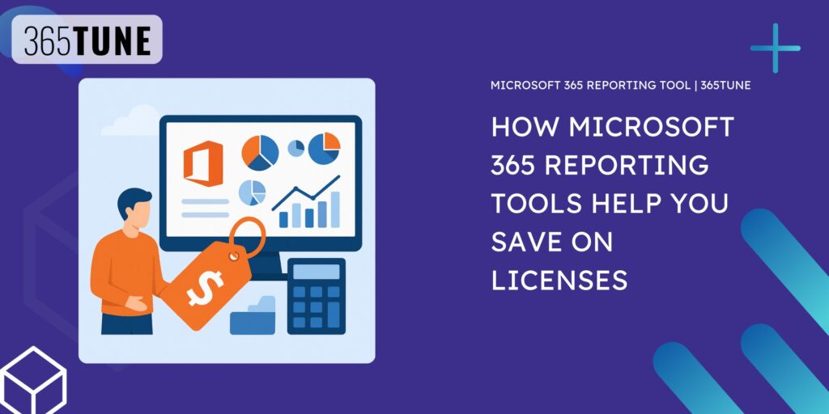
Task: Click the blue folder icon
Action: (x=253, y=316)
